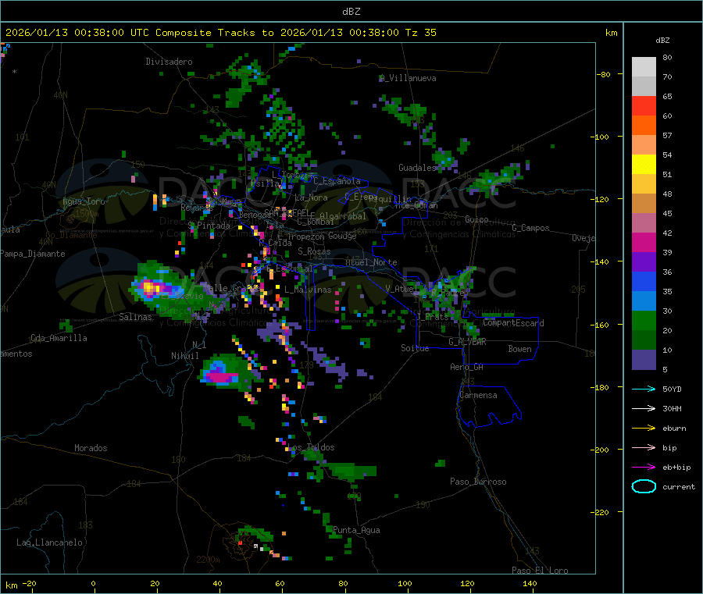Click the 'Salinas' map label
Image resolution: width=703 pixels, height=594 pixels.
point(135,317)
